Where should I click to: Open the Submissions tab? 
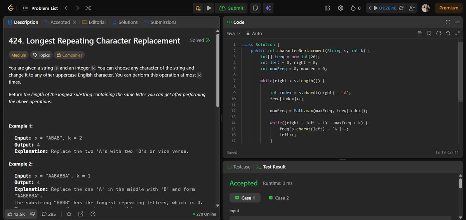click(160, 22)
